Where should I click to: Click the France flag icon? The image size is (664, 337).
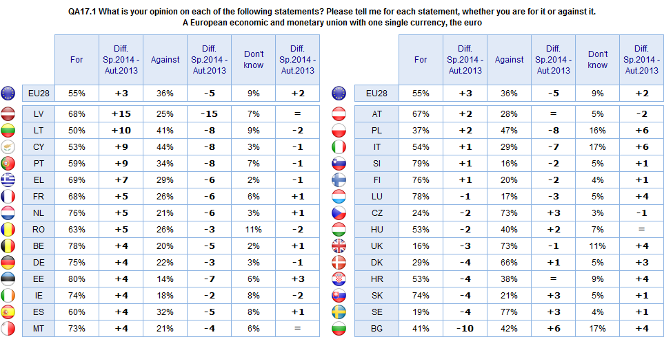point(10,196)
